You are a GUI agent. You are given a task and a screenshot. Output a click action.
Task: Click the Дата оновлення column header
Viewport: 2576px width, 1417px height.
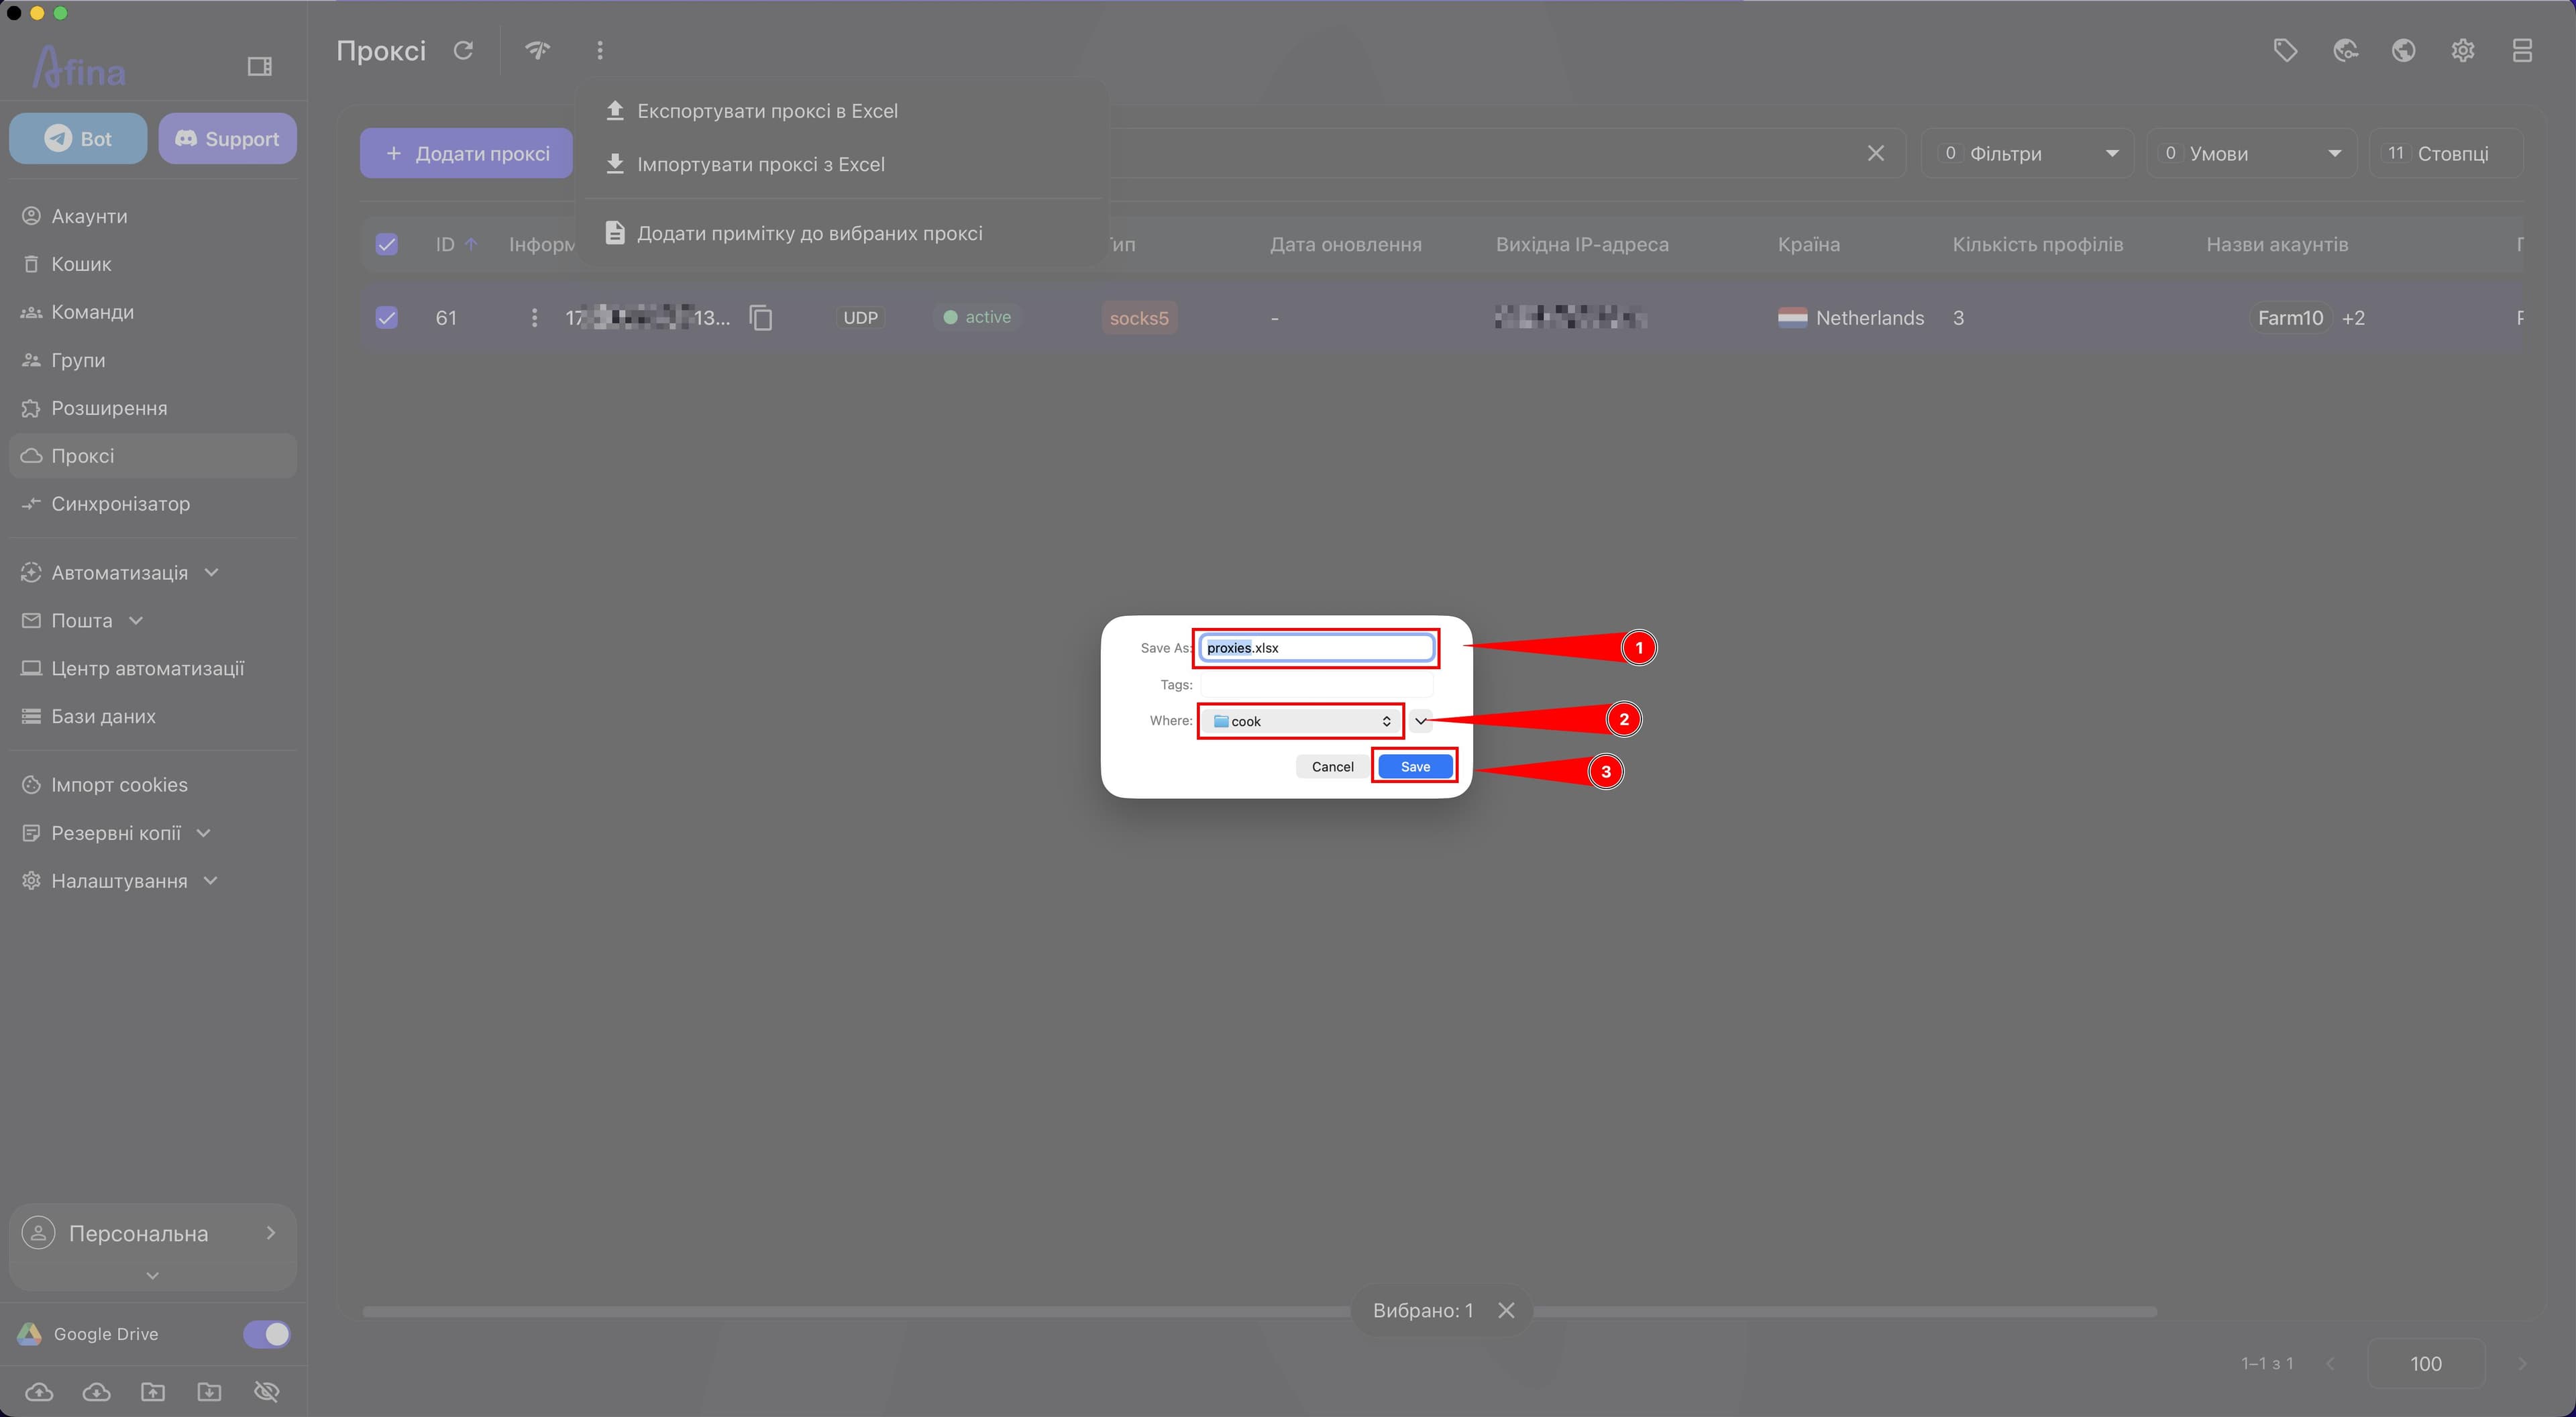pos(1345,244)
